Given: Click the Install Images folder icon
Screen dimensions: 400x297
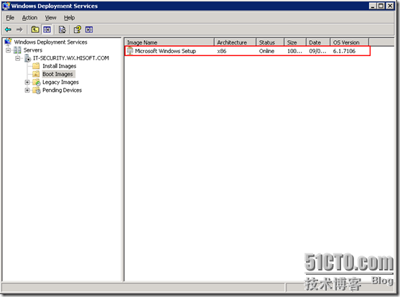Looking at the screenshot, I should [x=36, y=66].
